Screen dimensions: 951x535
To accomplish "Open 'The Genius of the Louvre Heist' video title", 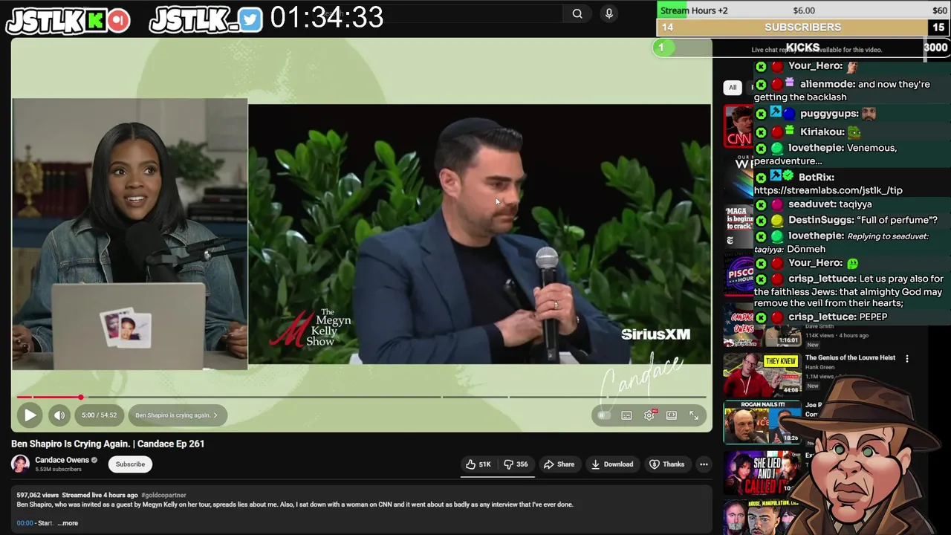I will click(x=850, y=358).
